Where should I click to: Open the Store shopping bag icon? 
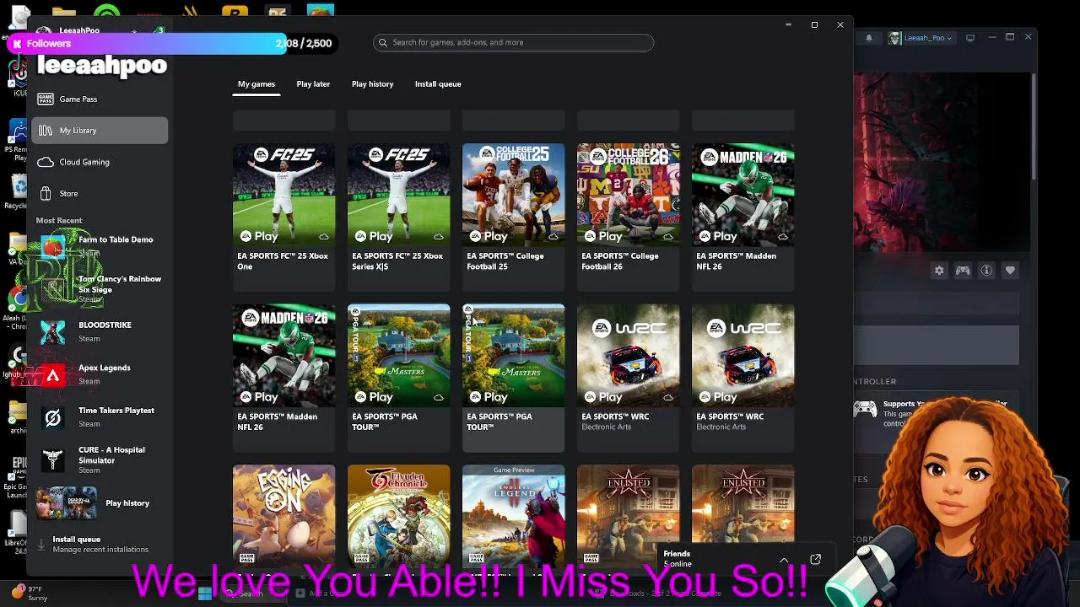[46, 194]
